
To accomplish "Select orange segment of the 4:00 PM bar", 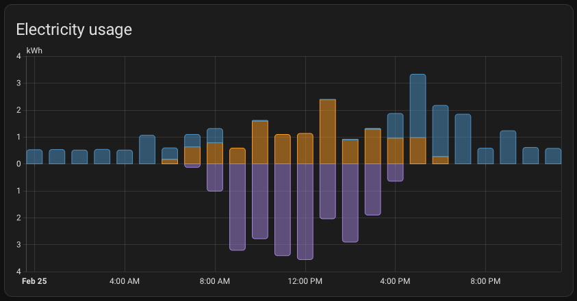I will pos(395,151).
